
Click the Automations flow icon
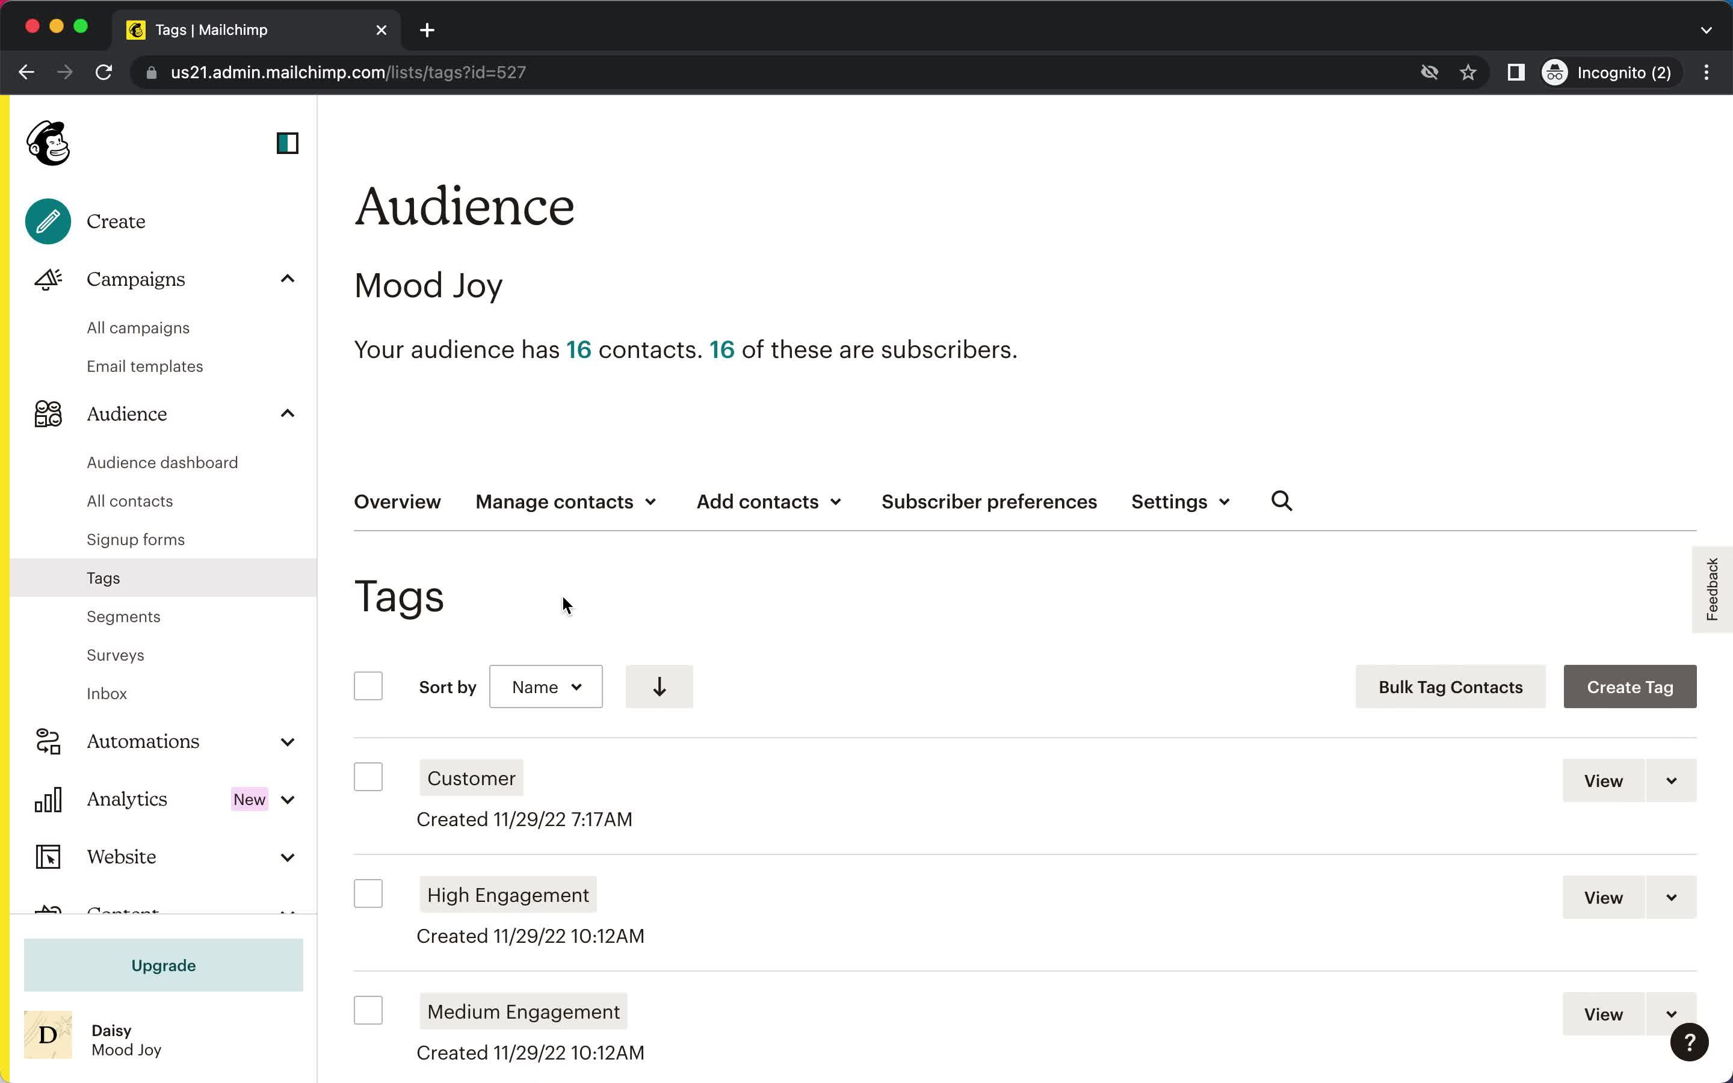point(48,741)
